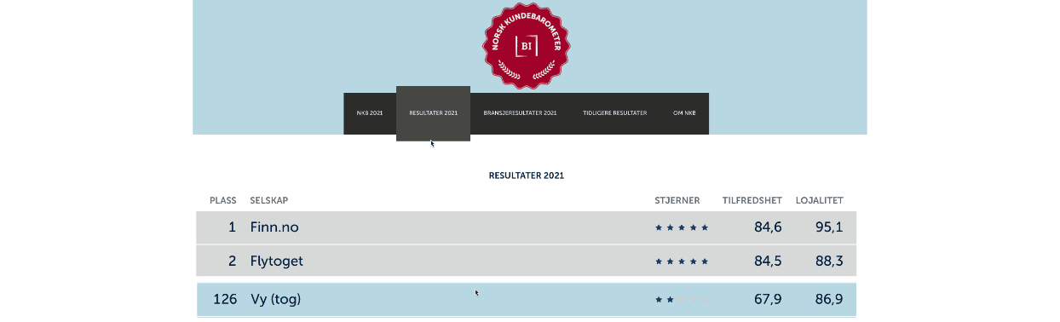Click the Stjerner column header
This screenshot has width=1060, height=322.
pyautogui.click(x=677, y=201)
